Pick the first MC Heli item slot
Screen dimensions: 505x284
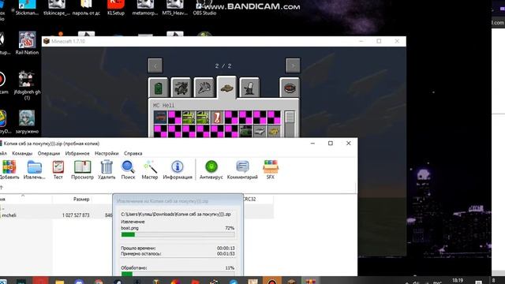click(x=160, y=118)
